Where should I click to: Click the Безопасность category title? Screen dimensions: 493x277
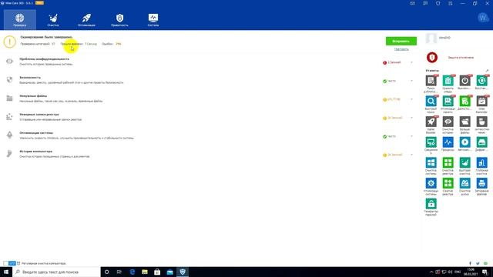[x=30, y=78]
